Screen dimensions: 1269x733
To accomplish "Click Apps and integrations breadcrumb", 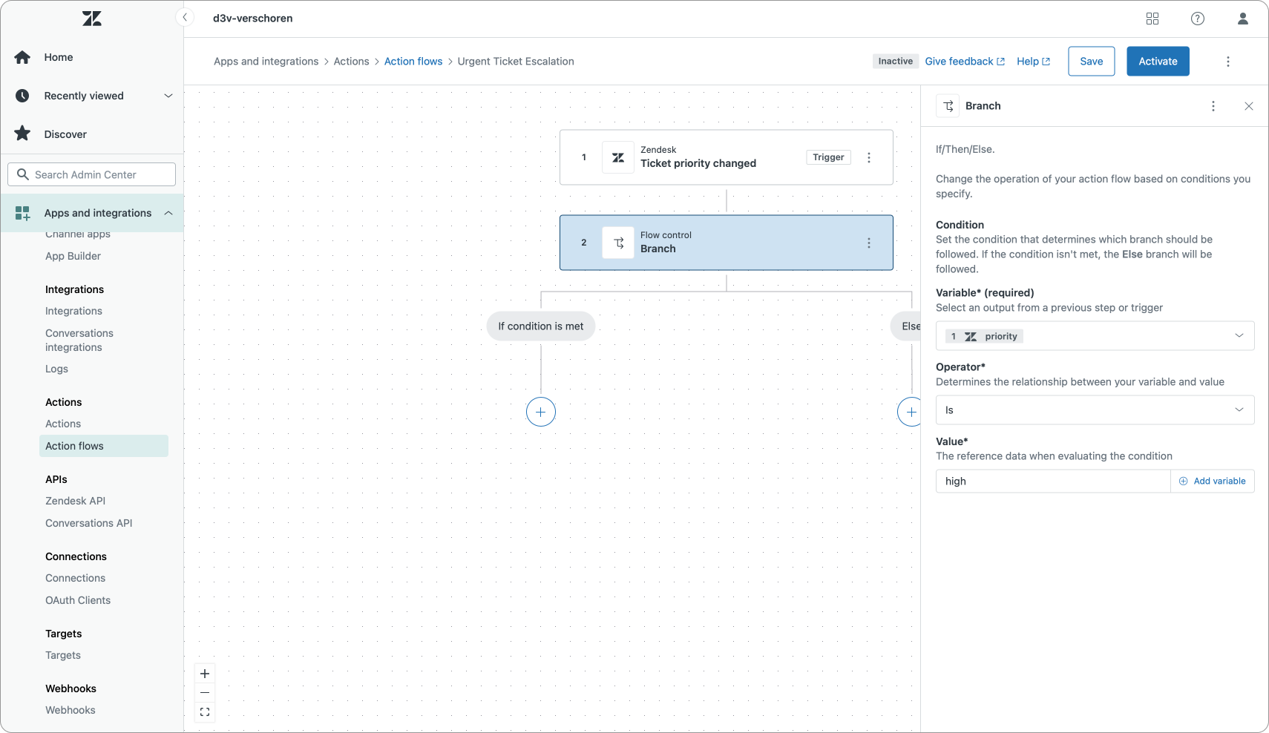I will (266, 62).
